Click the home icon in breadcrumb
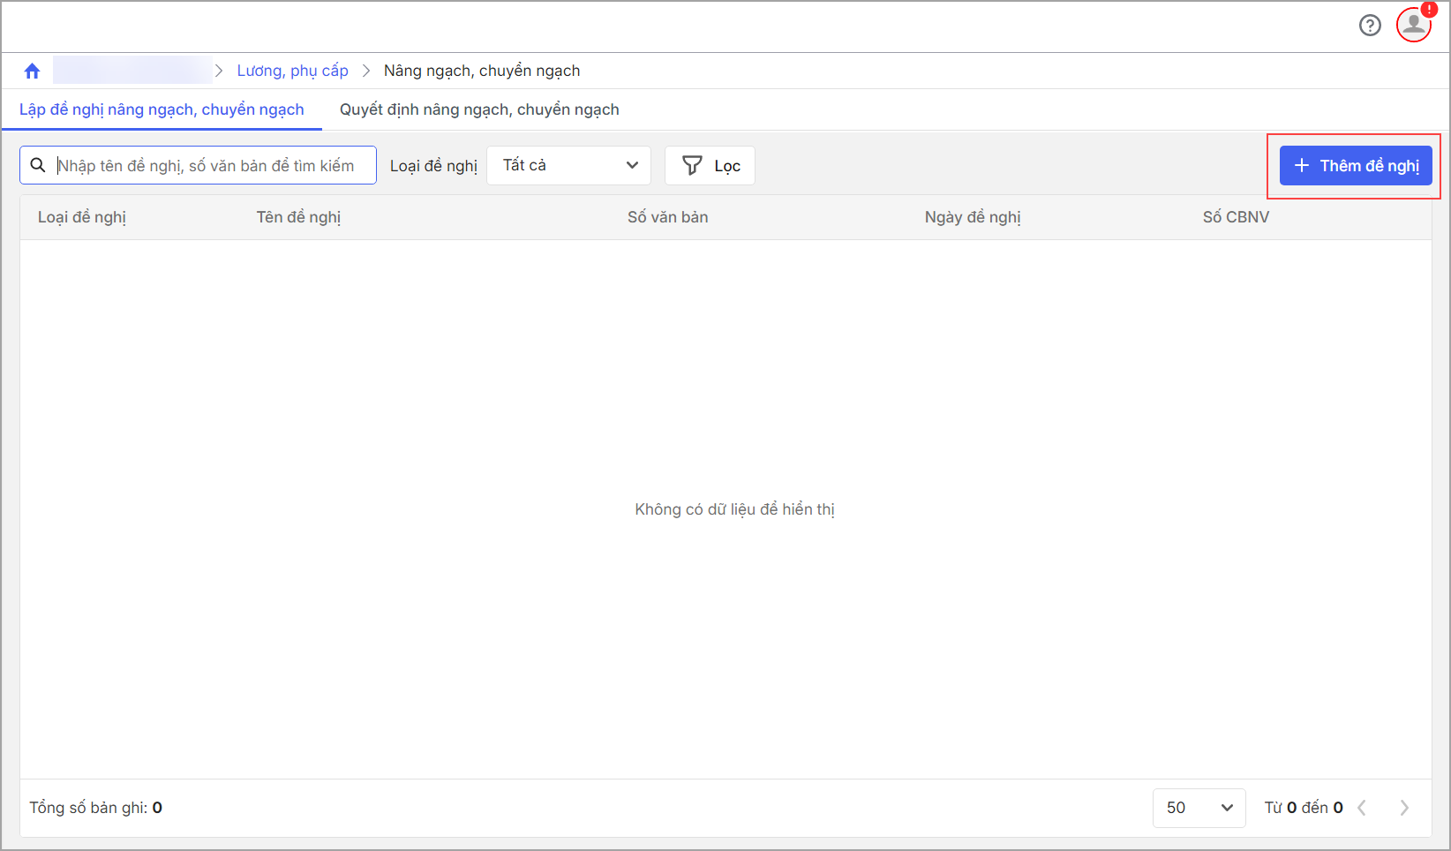This screenshot has height=851, width=1451. pos(33,71)
